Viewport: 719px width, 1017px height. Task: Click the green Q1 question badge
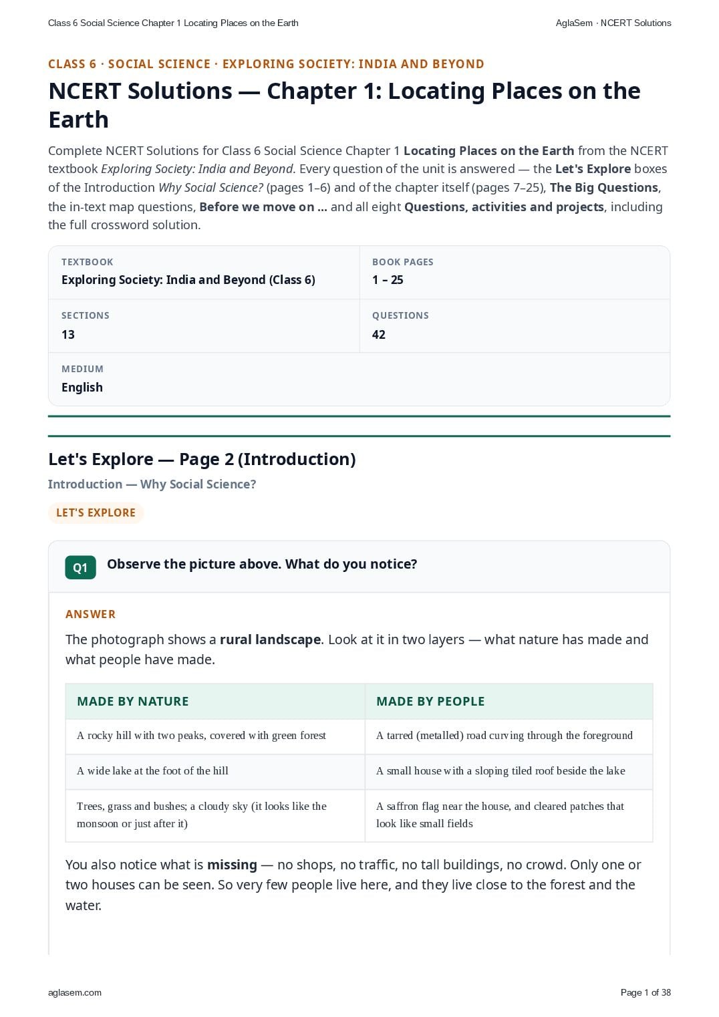pyautogui.click(x=80, y=567)
